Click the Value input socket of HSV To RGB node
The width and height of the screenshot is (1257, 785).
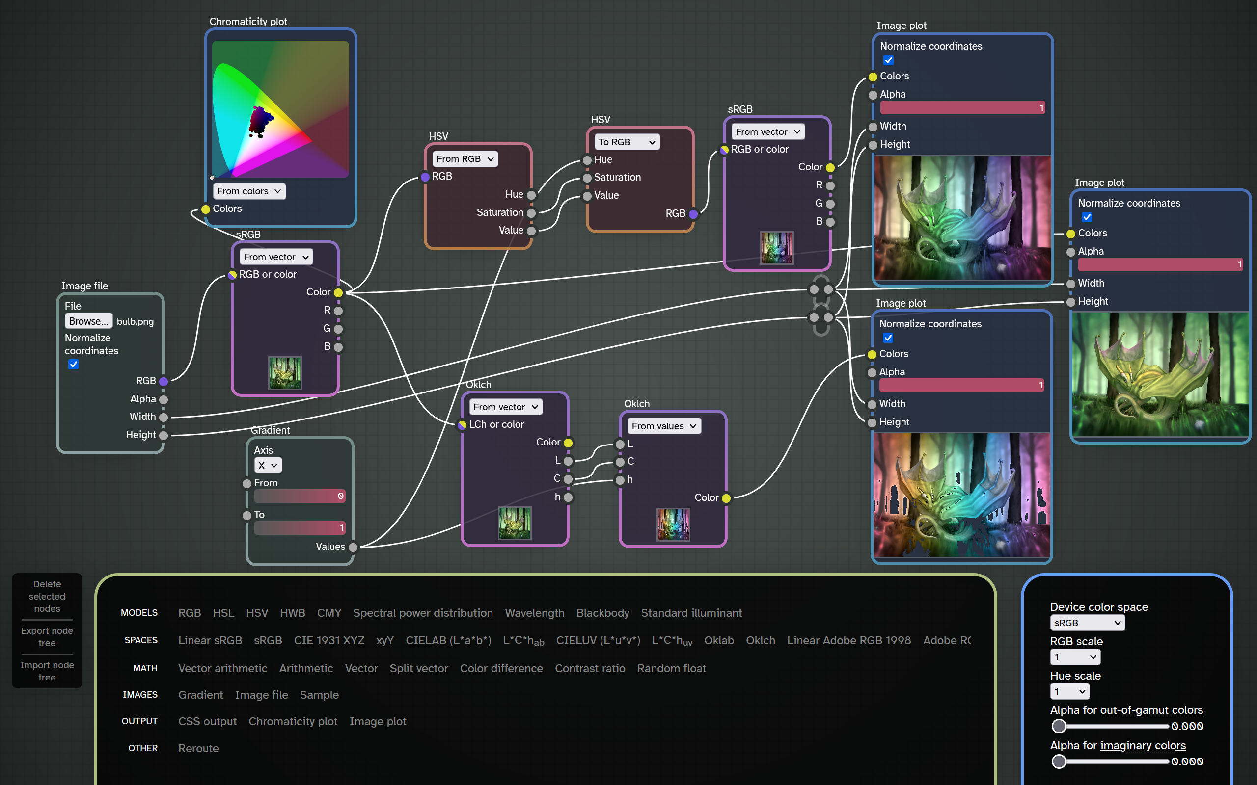587,196
